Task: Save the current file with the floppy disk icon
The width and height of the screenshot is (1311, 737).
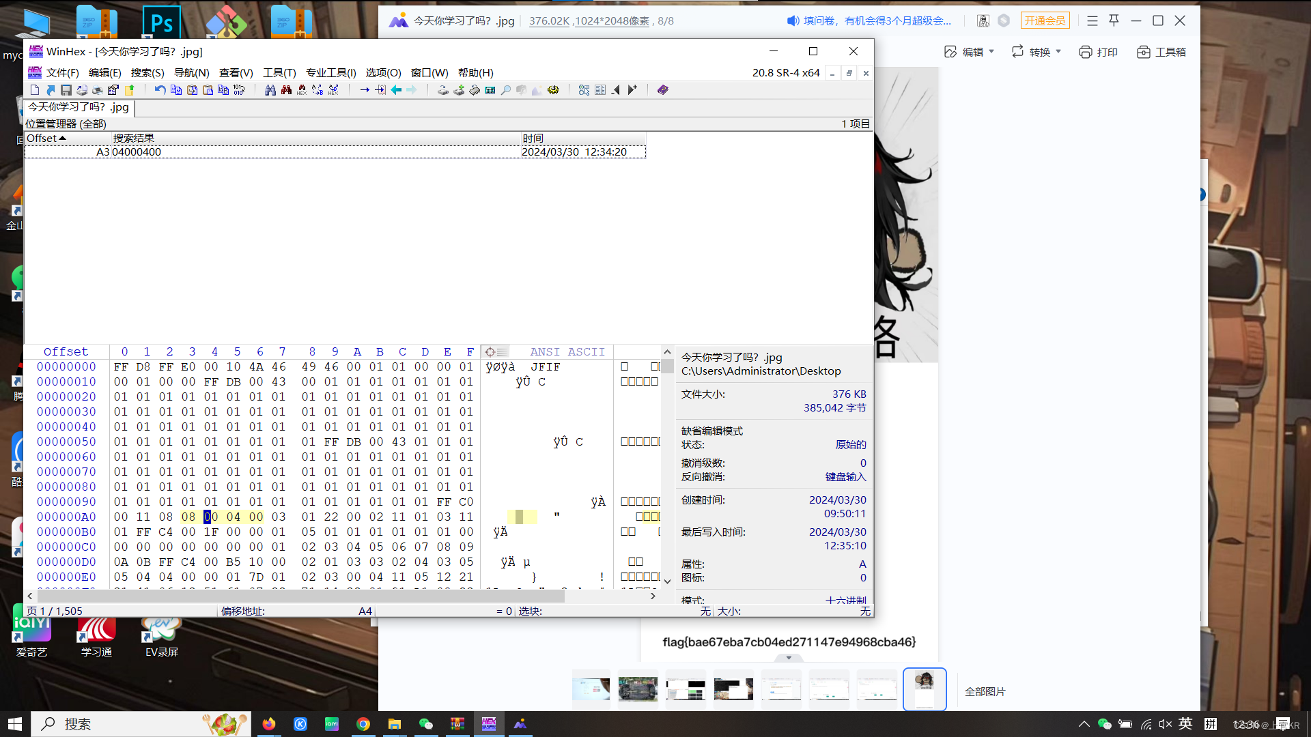Action: click(66, 89)
